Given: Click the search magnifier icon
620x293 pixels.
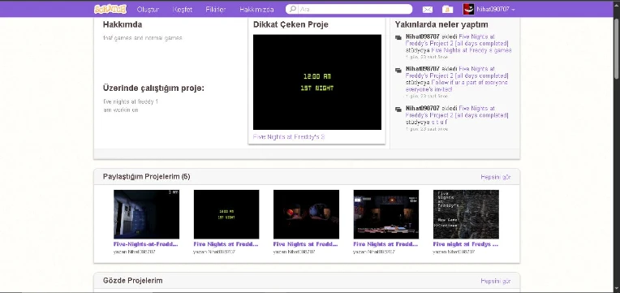Looking at the screenshot, I should tap(293, 9).
